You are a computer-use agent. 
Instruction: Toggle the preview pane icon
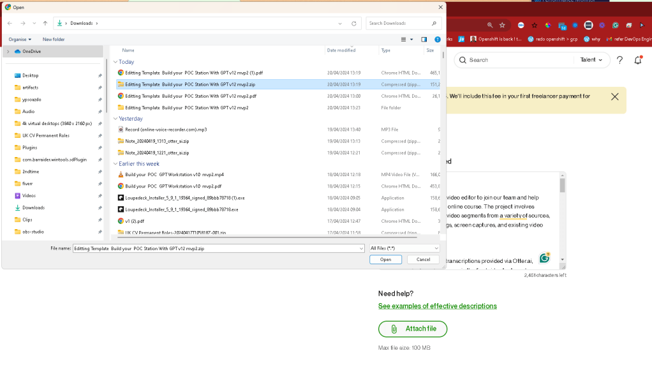tap(424, 40)
